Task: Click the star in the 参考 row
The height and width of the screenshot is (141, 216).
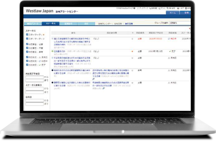Action: (x=132, y=70)
